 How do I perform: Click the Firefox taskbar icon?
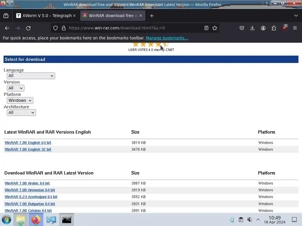click(x=36, y=220)
